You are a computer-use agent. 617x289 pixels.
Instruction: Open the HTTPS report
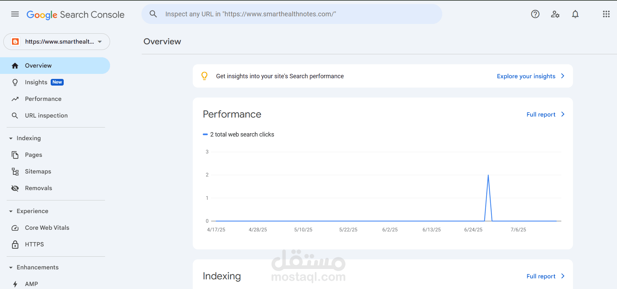[x=55, y=244]
